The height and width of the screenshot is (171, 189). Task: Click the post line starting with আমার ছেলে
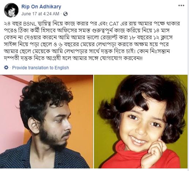point(87,51)
